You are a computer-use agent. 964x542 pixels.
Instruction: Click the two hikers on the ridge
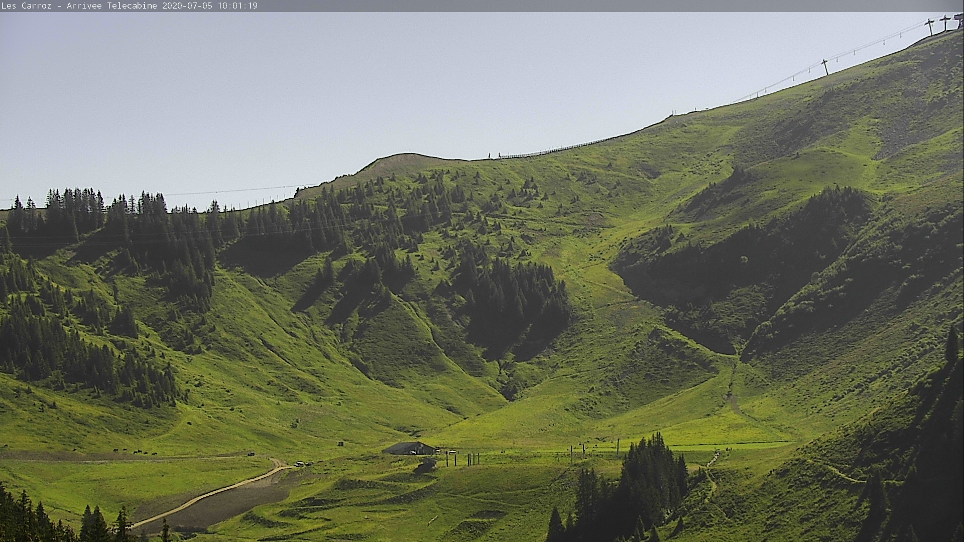pos(494,156)
